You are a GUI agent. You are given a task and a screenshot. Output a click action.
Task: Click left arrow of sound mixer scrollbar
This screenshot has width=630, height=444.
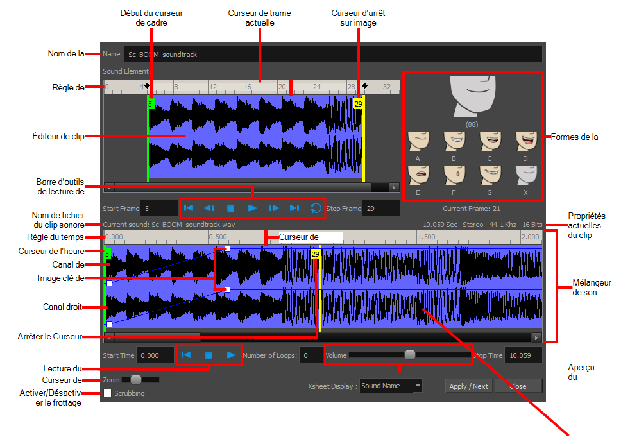[109, 337]
